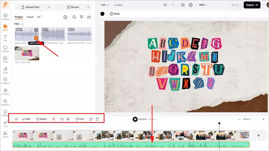Switch to the Cloud tab
The height and width of the screenshot is (151, 269).
tap(30, 17)
